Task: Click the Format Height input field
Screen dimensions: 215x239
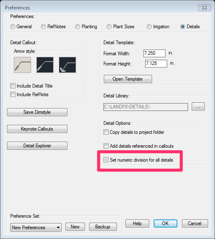Action: [x=156, y=63]
